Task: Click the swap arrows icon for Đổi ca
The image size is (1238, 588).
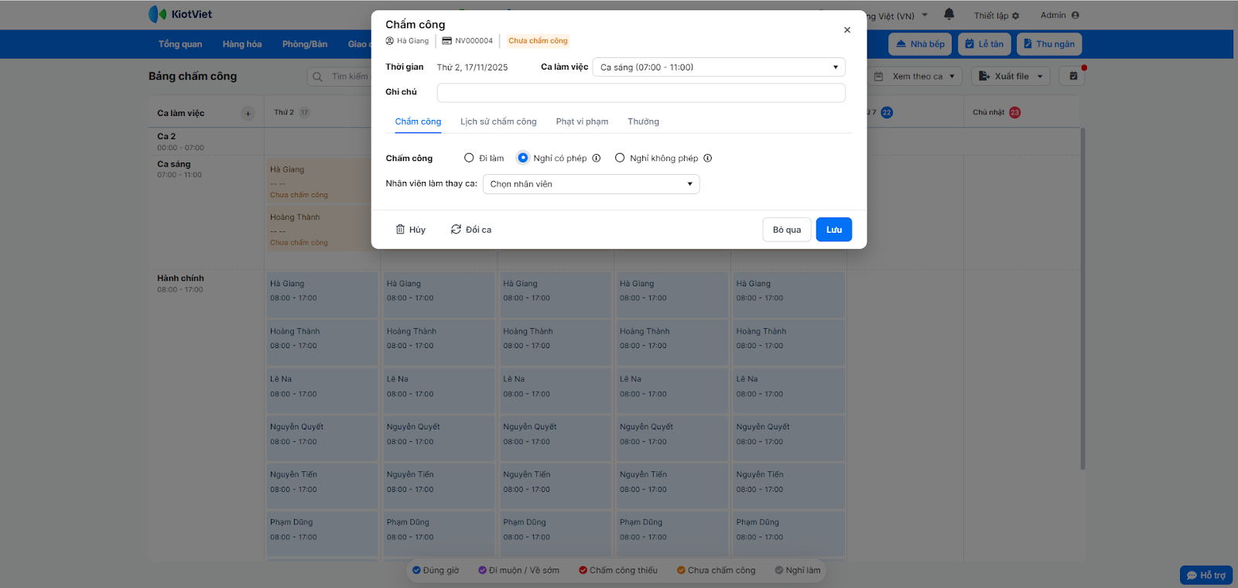Action: click(456, 230)
